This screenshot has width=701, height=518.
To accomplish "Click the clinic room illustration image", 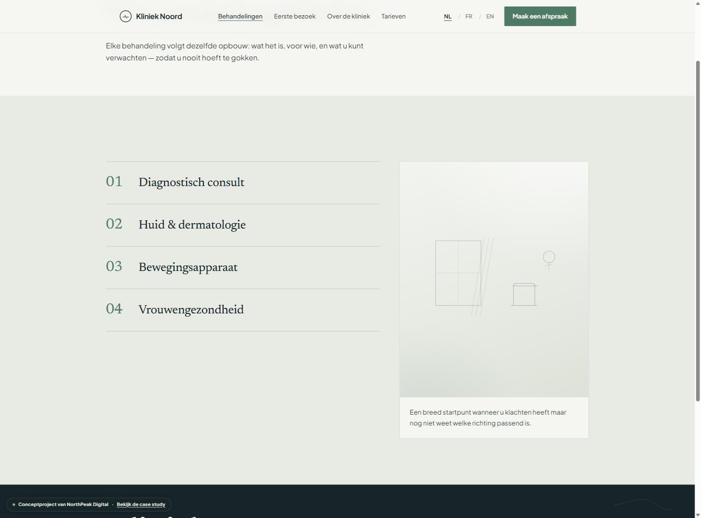I will (x=494, y=279).
